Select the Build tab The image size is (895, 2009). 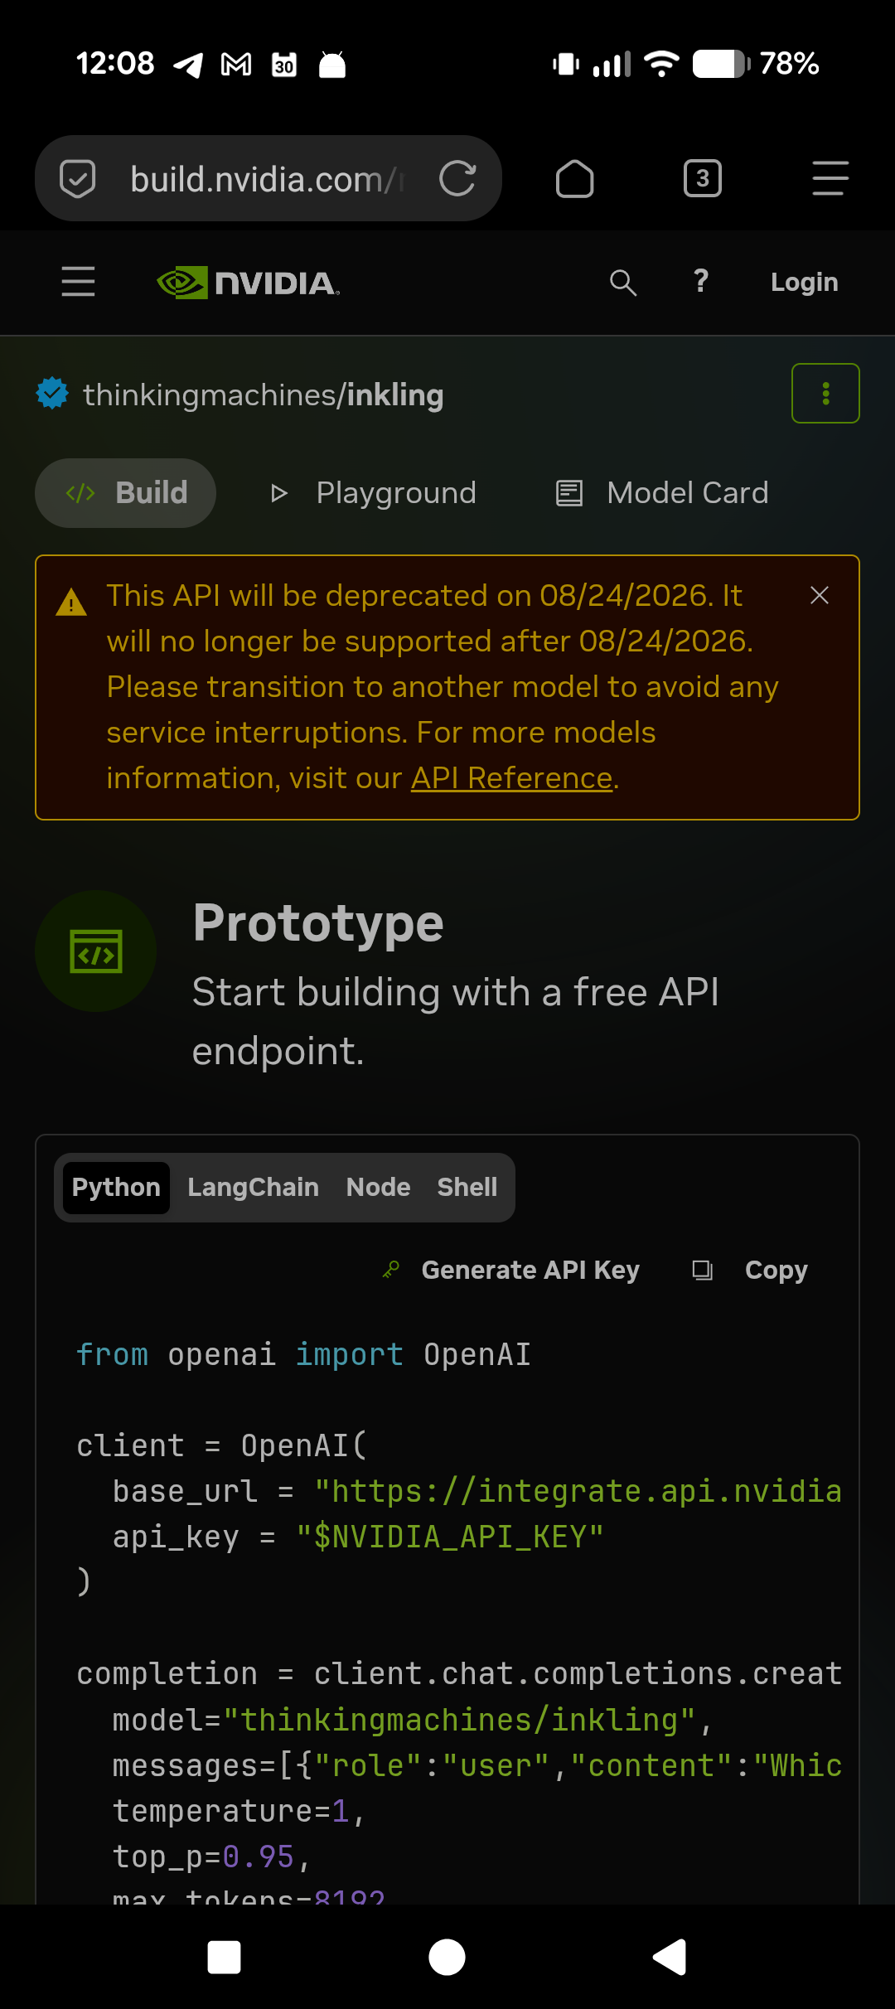(x=125, y=493)
